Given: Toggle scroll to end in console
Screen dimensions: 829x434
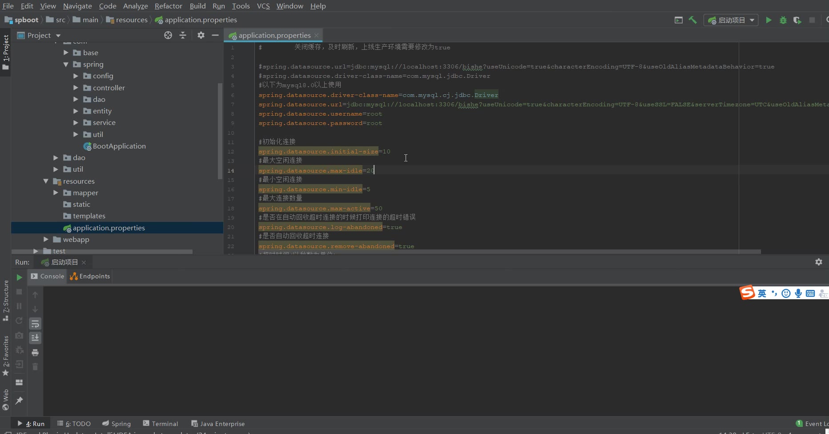Looking at the screenshot, I should click(x=35, y=338).
